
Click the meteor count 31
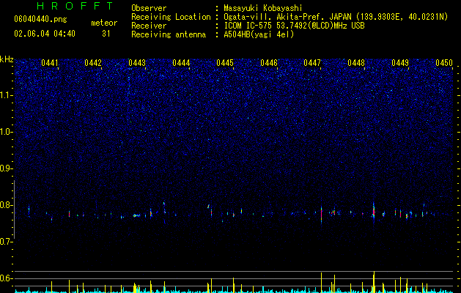pos(106,34)
